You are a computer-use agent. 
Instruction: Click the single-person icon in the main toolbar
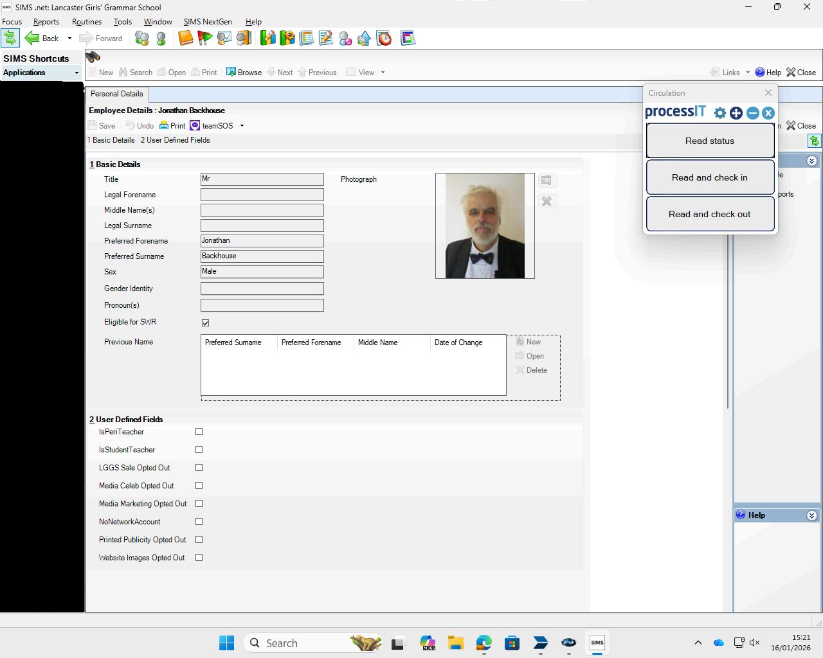click(x=161, y=39)
